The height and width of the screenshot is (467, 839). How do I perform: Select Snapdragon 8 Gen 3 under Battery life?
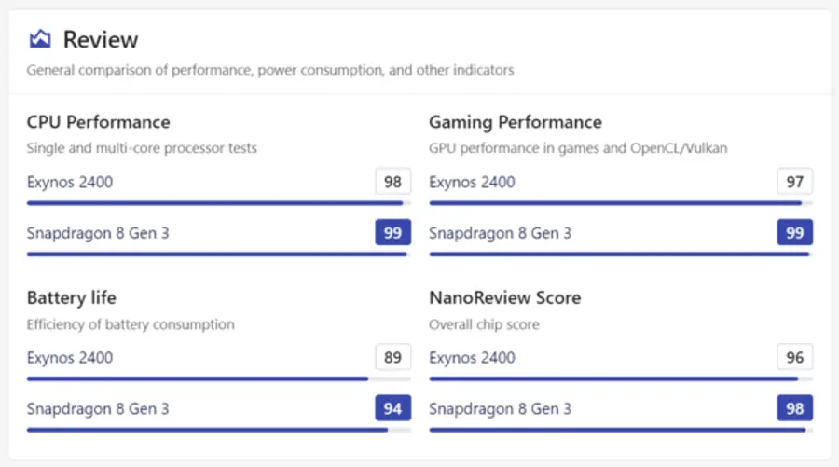coord(98,408)
